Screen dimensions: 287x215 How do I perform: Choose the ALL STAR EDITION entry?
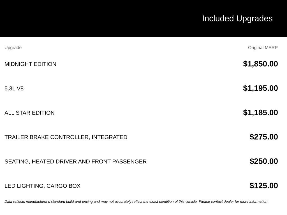click(x=29, y=113)
